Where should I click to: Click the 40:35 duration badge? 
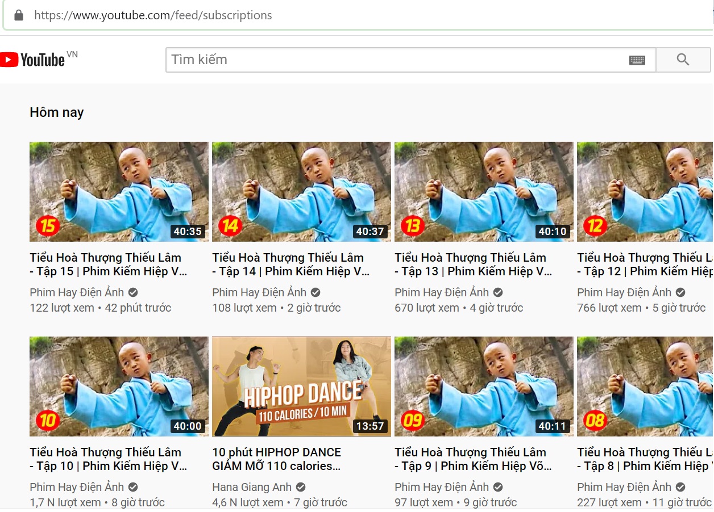tap(188, 231)
